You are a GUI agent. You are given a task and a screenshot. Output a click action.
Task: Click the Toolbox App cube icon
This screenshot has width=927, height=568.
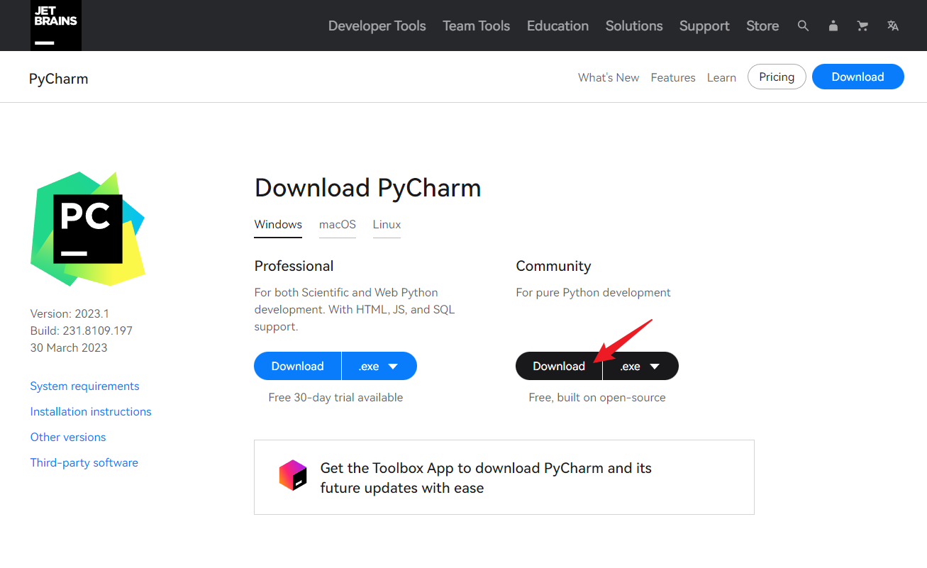pyautogui.click(x=293, y=475)
